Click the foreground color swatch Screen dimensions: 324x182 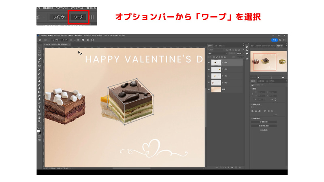38,131
